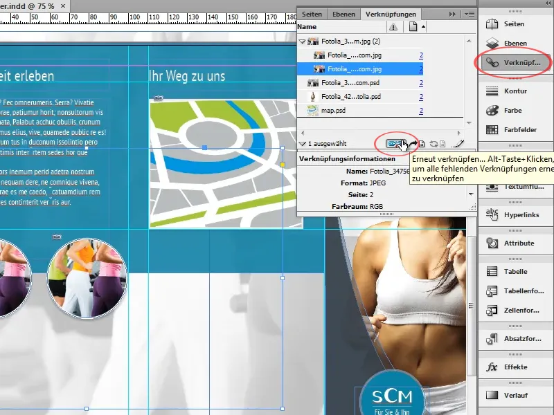Viewport: 554px width, 415px height.
Task: Collapse the Fotolia_3...m.jpg (2) group
Action: pyautogui.click(x=302, y=41)
